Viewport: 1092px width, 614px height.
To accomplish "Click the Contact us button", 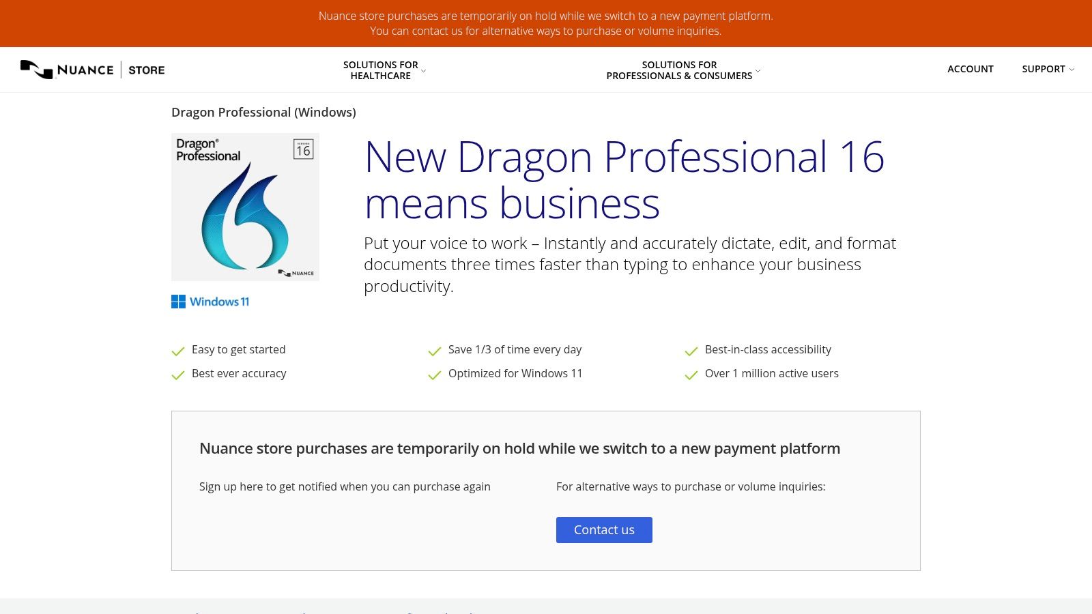I will tap(604, 530).
